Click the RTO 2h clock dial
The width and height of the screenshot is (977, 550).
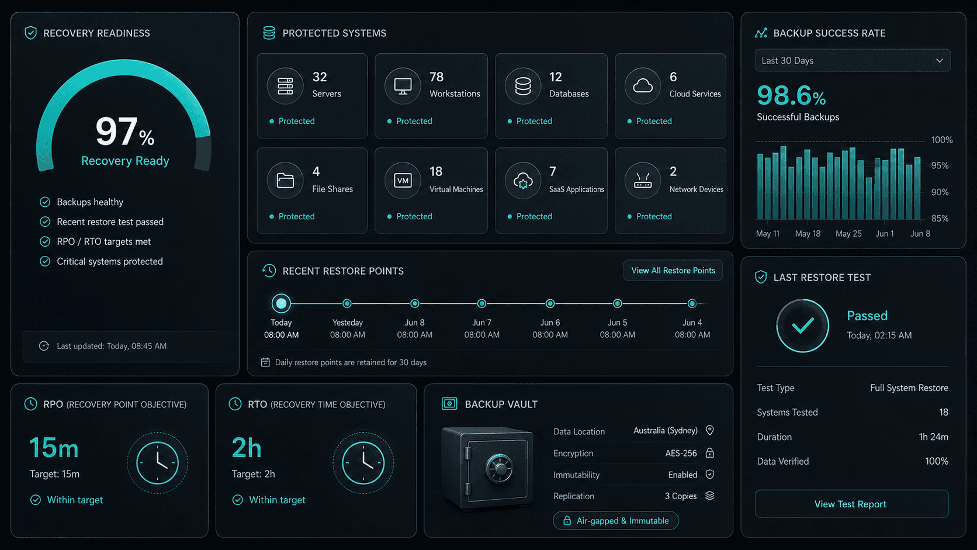[x=363, y=463]
